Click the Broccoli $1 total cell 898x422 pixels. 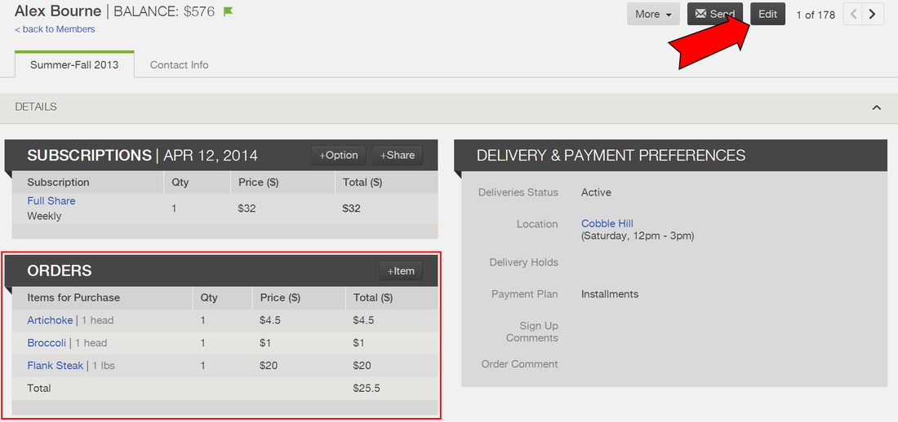[359, 343]
